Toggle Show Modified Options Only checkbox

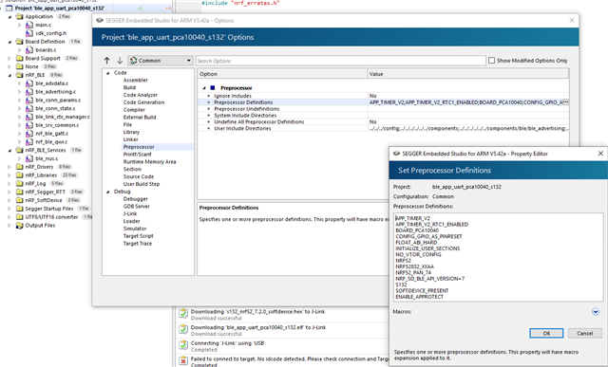click(492, 61)
